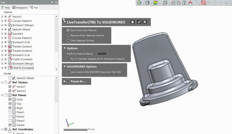Screen dimensions: 232x134
Task: Select Boolean5 (Cut) feature
Action: pyautogui.click(x=21, y=55)
